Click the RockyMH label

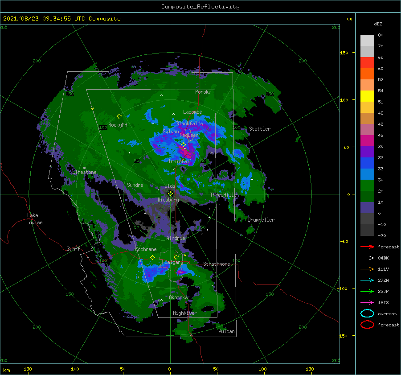(118, 125)
